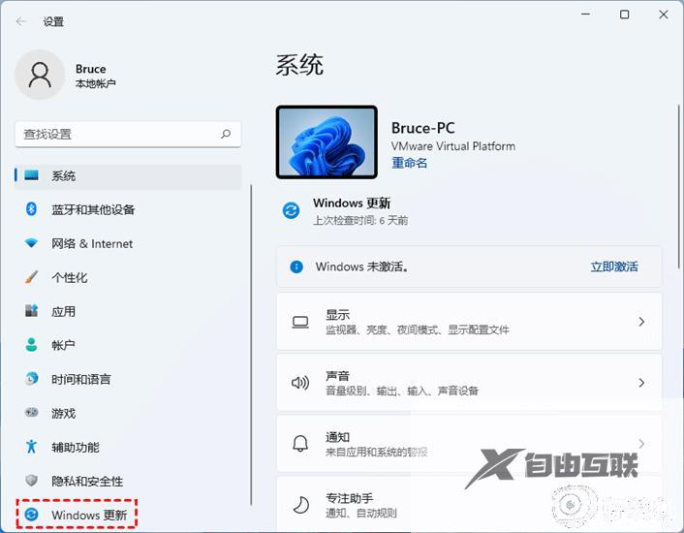
Task: Maximize the Settings window
Action: point(624,15)
